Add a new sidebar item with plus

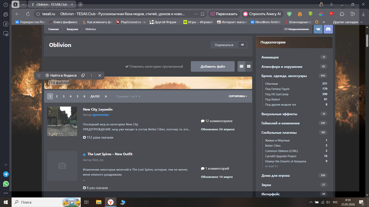(6, 165)
